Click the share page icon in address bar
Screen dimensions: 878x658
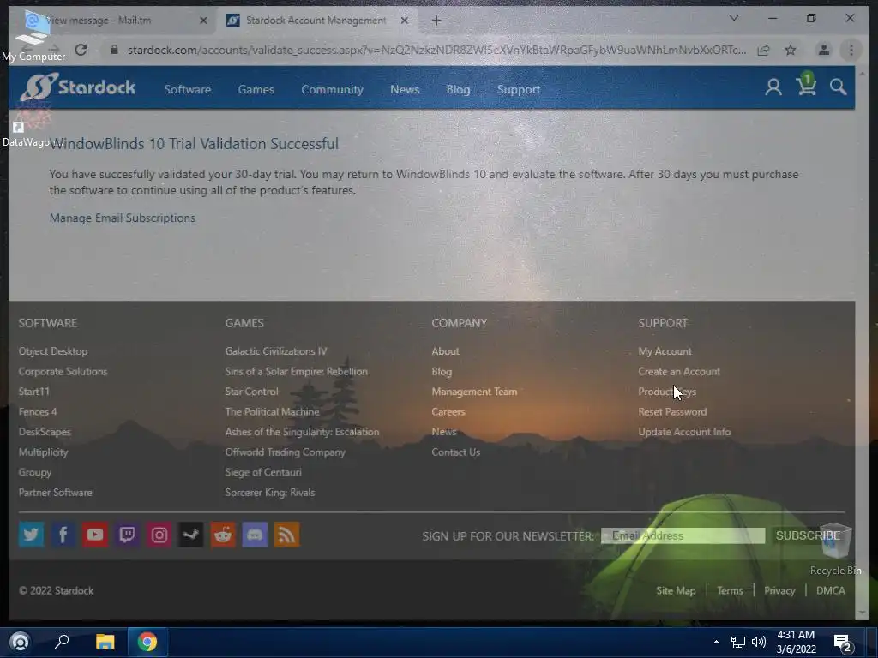[763, 50]
